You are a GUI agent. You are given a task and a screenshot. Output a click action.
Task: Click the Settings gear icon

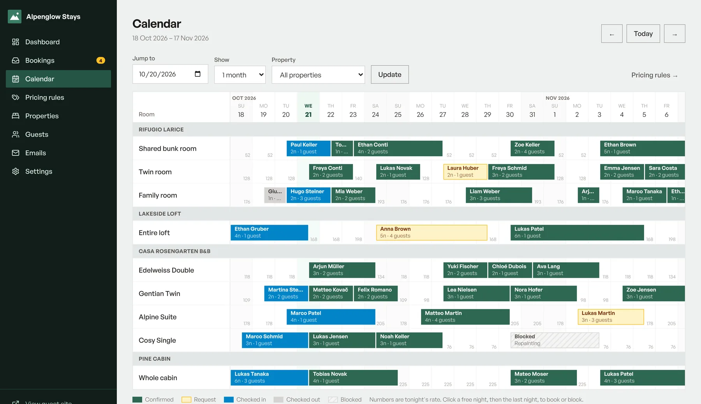(16, 171)
